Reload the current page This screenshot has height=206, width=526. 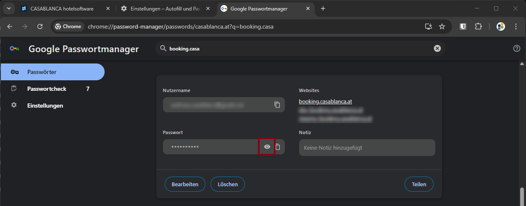click(40, 26)
